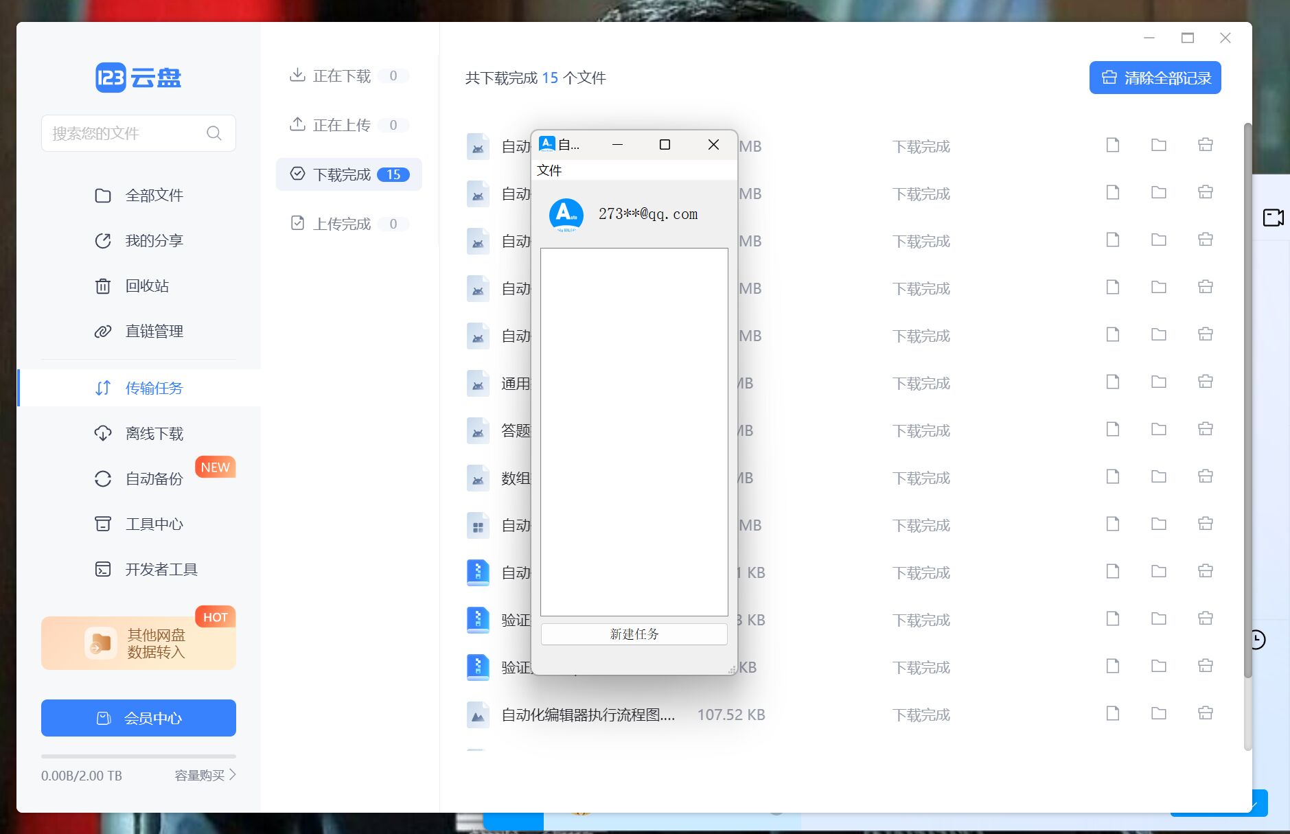Click the download list vertical scrollbar

point(1247,401)
